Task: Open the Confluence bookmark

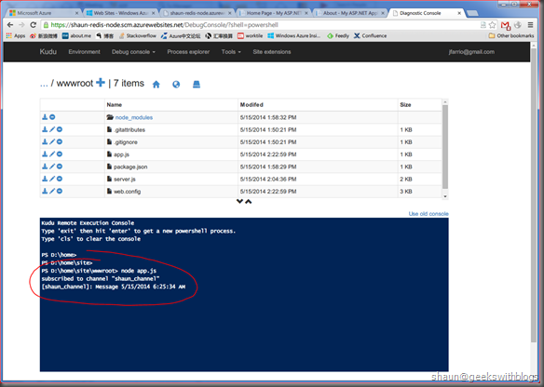Action: coord(370,35)
